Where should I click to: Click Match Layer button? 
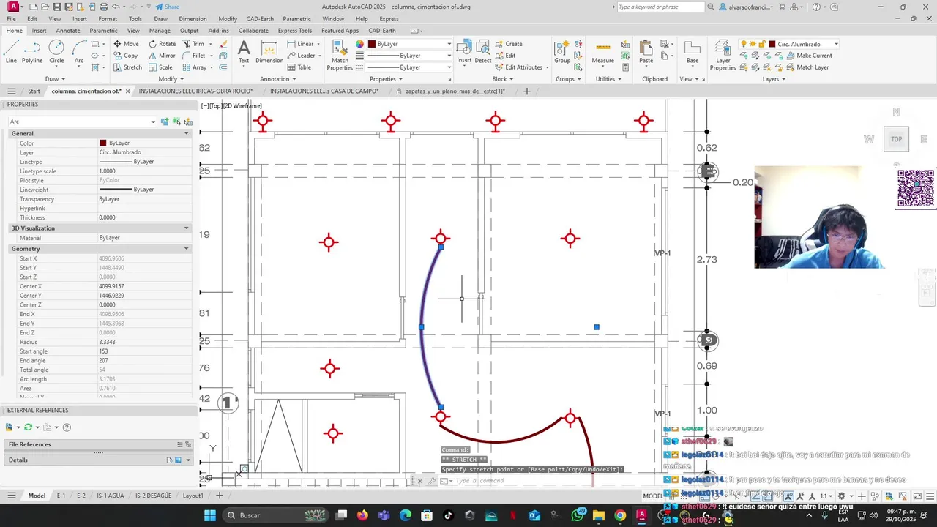(807, 67)
